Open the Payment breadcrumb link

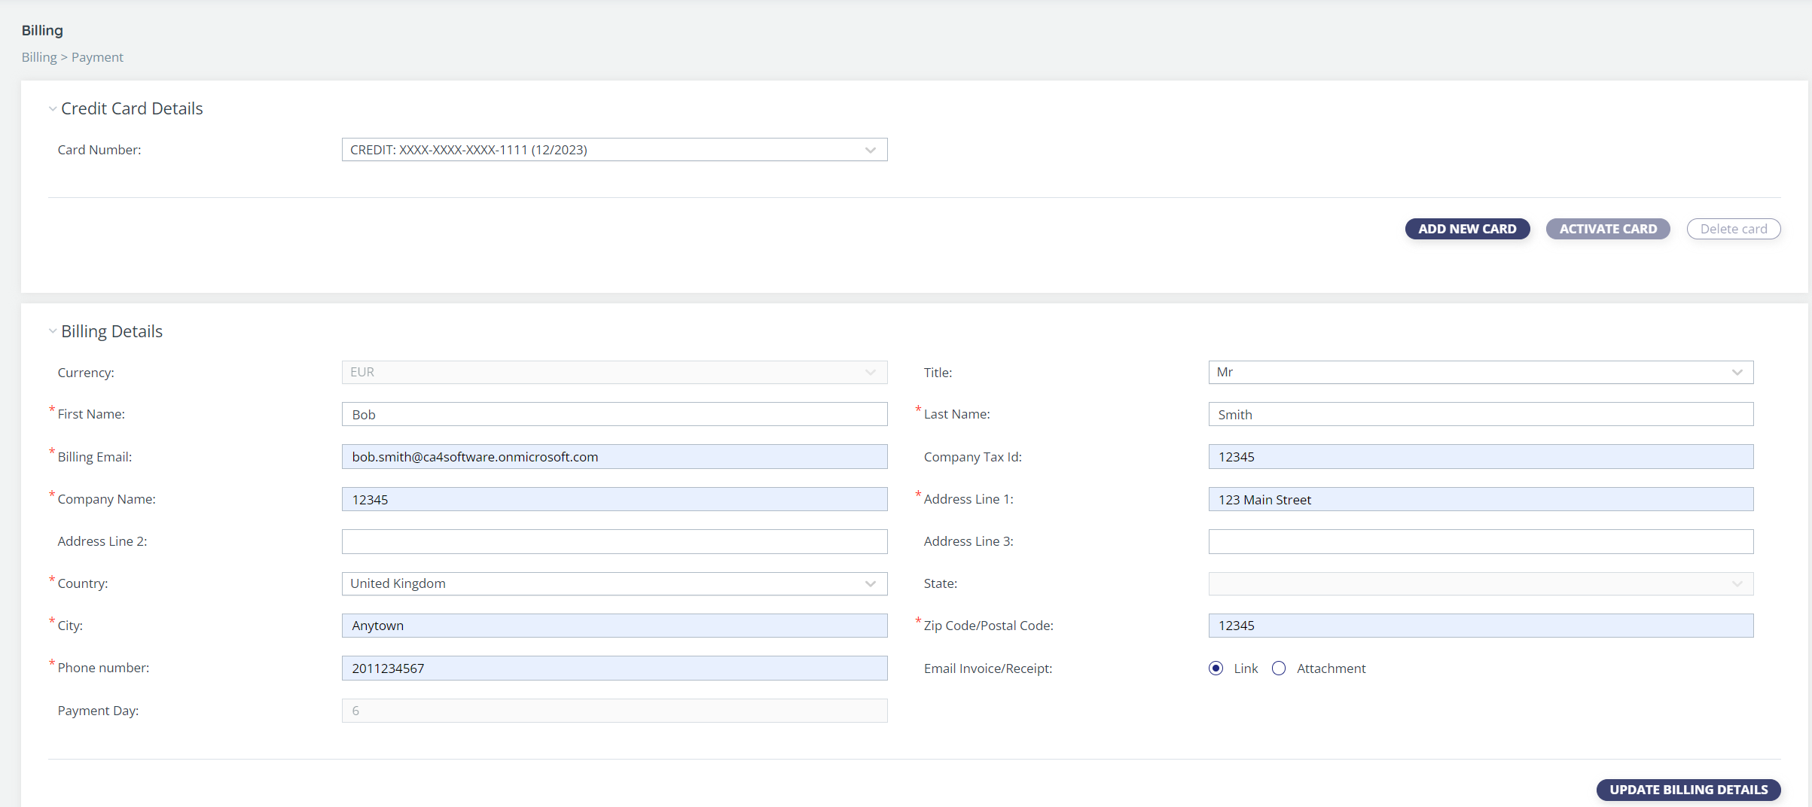97,56
